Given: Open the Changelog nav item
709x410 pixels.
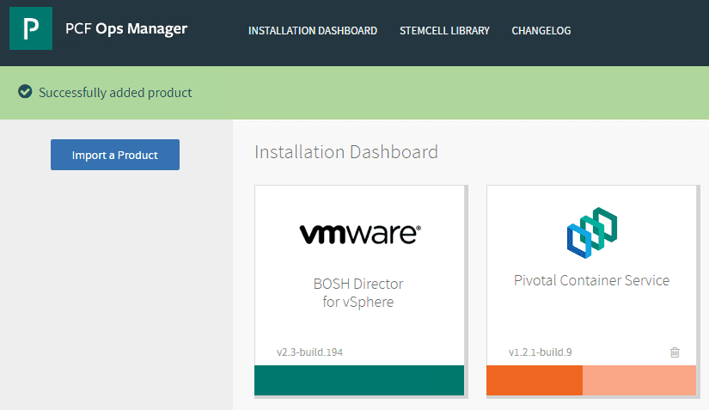Looking at the screenshot, I should 541,31.
